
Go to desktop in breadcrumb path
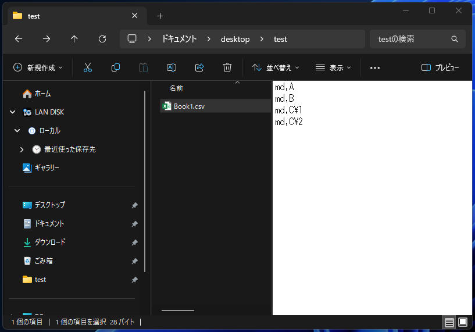tap(235, 40)
